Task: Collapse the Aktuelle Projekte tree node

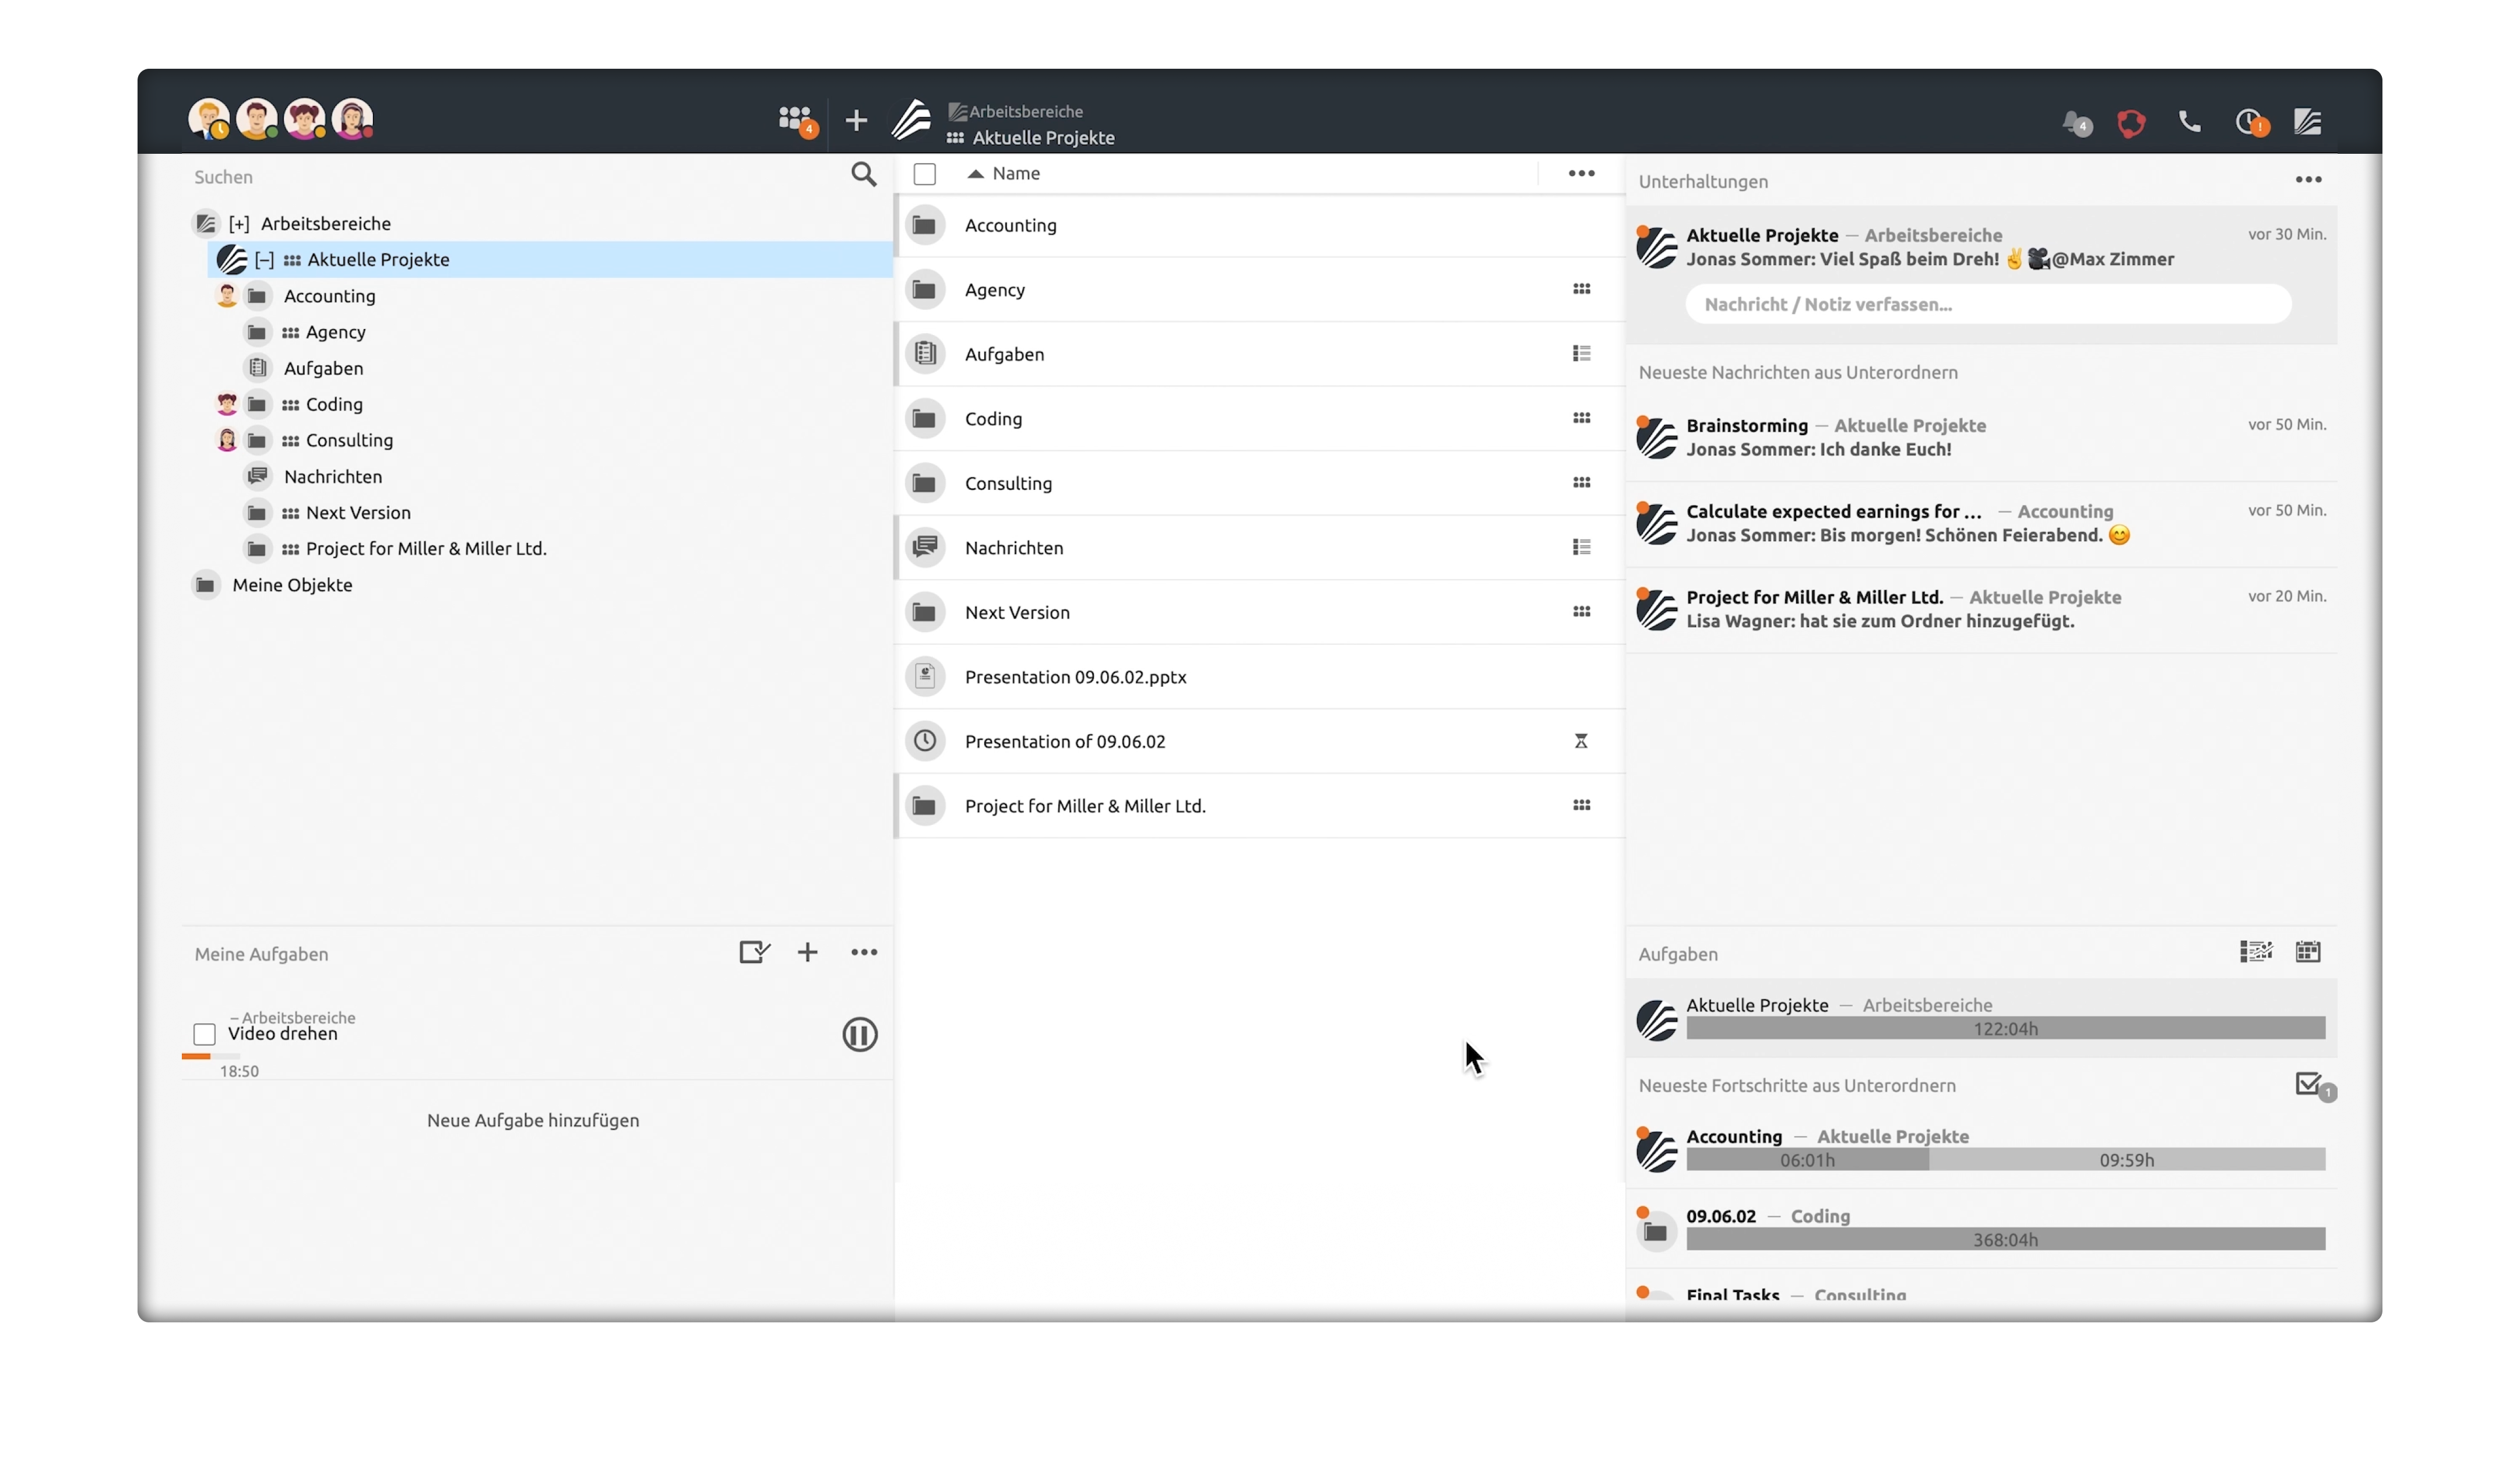Action: tap(265, 259)
